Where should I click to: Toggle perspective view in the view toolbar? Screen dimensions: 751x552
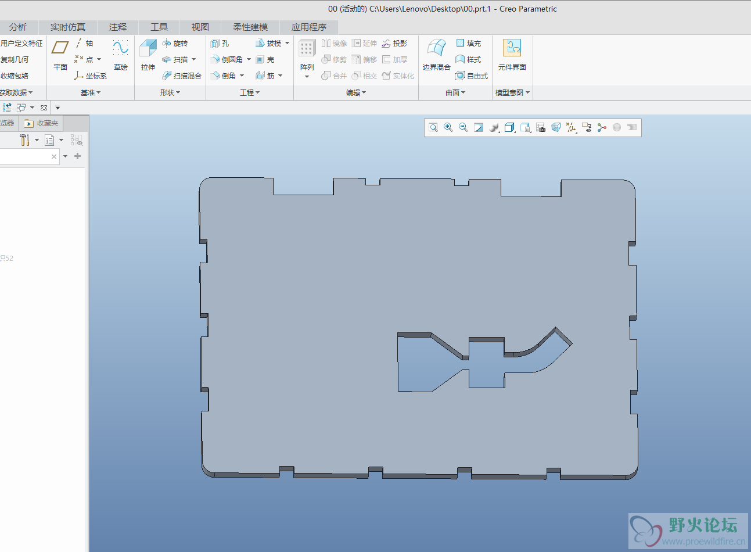coord(556,128)
